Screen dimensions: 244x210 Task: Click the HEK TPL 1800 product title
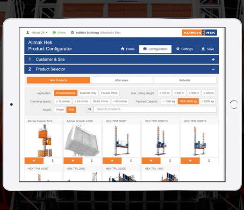[154, 169]
